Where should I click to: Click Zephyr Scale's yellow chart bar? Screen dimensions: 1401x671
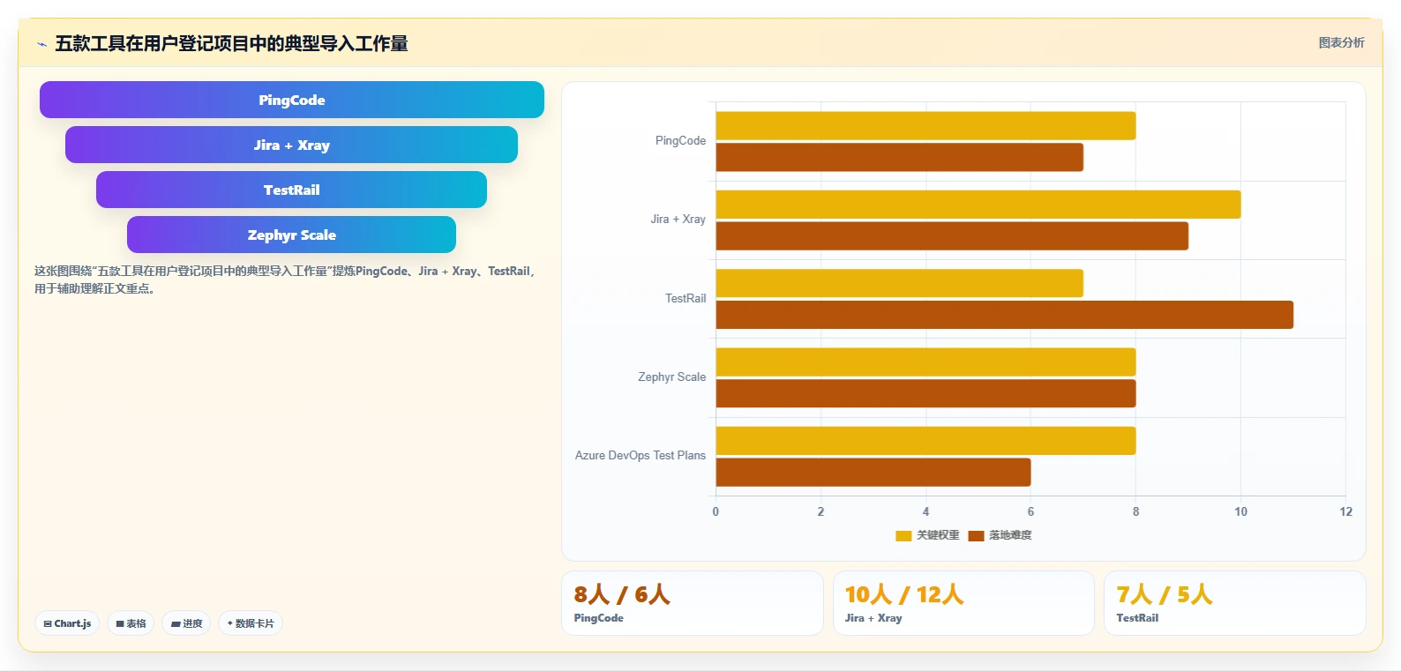(x=925, y=362)
